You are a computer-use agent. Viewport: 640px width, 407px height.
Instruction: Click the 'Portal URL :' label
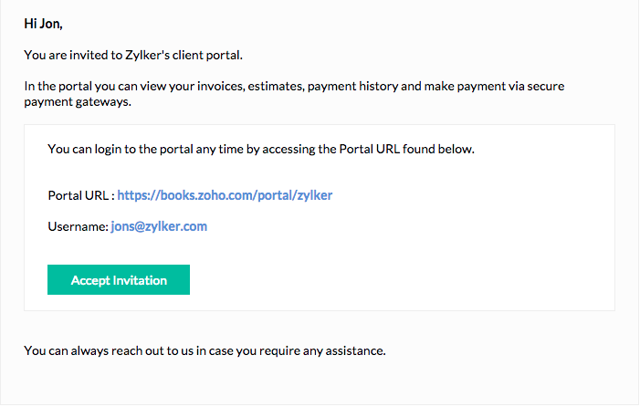tap(80, 195)
